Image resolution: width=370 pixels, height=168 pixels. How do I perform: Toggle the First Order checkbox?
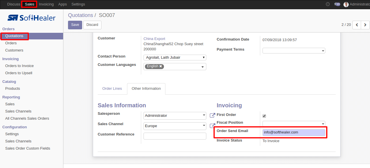[x=264, y=116]
